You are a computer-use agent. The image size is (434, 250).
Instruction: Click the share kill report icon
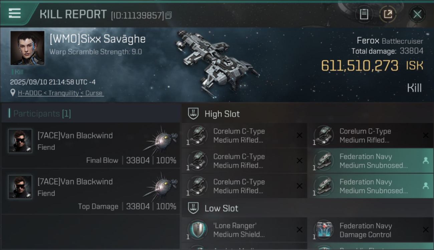coord(388,14)
